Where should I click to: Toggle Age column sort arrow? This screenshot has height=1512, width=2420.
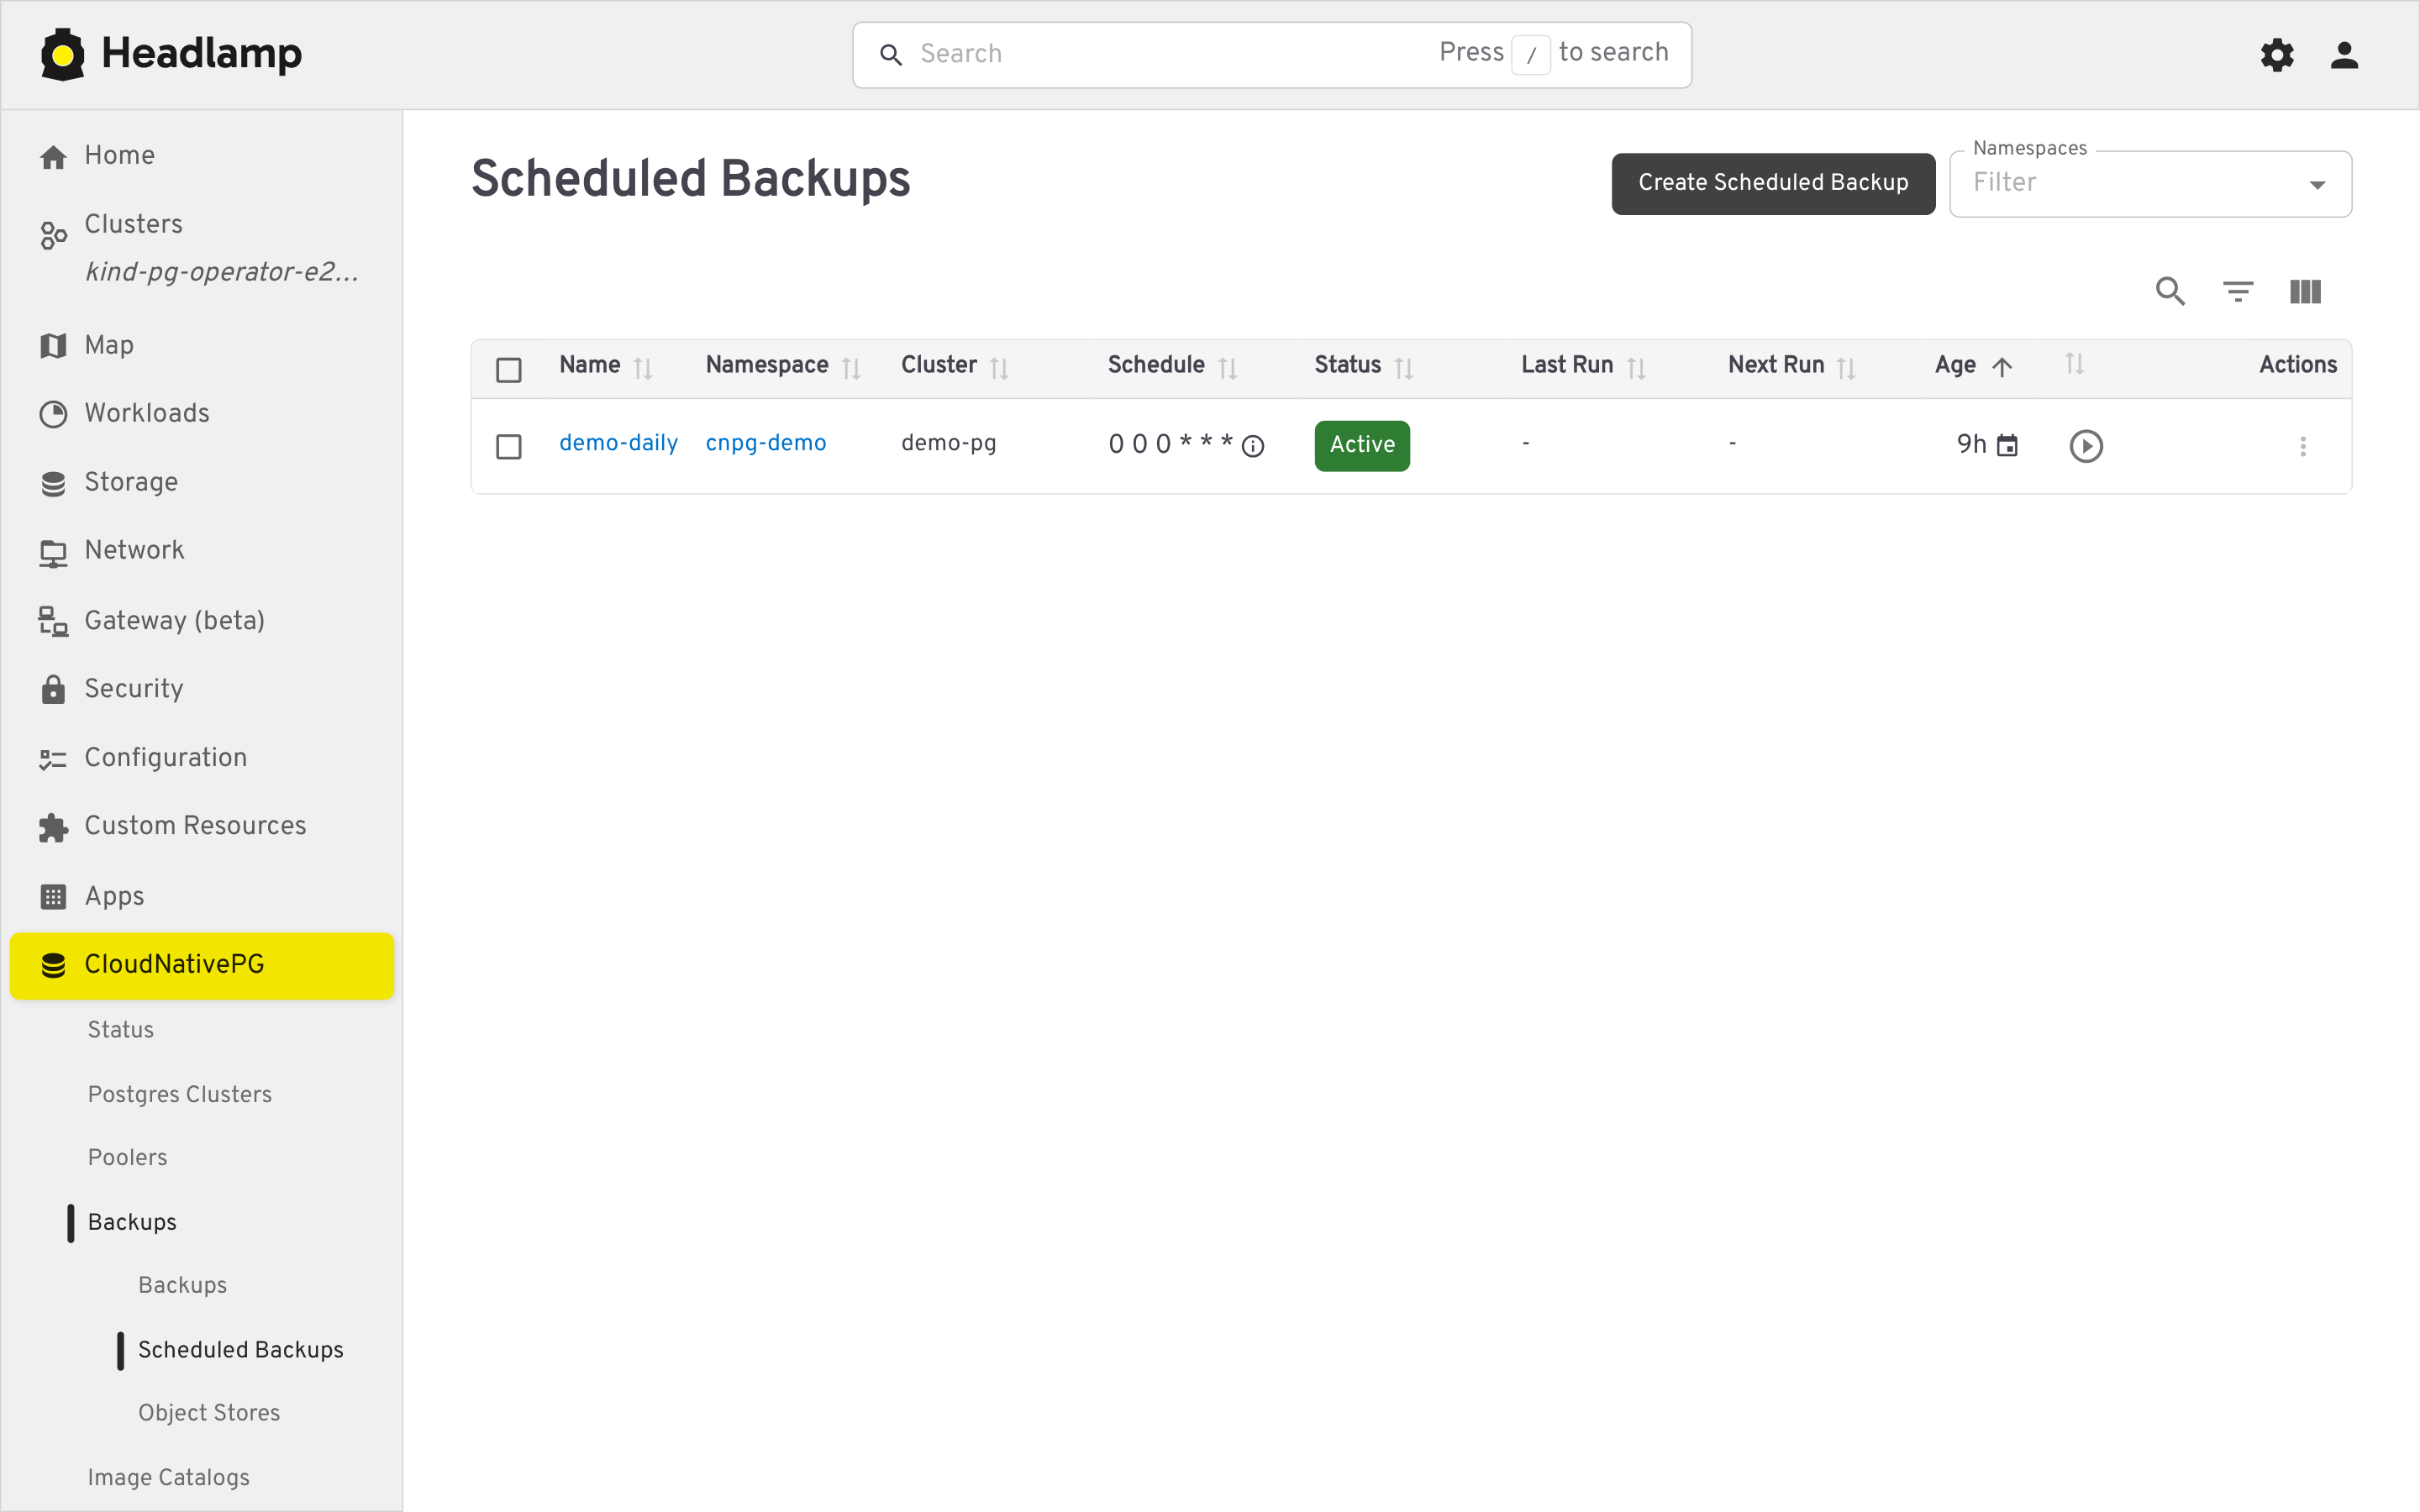point(2001,367)
